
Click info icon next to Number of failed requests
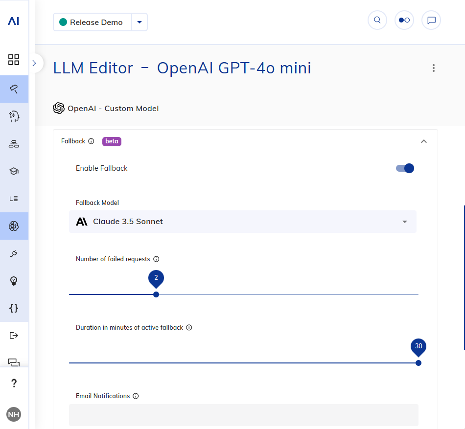coord(156,259)
